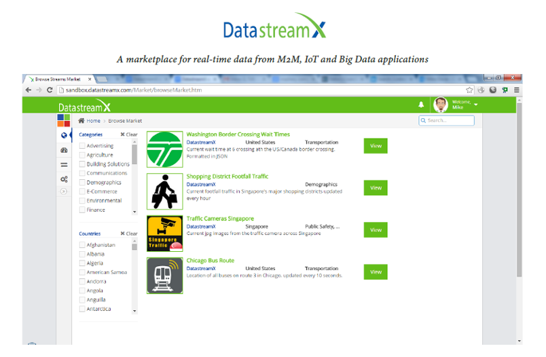Enable the Anguilla country filter
The width and height of the screenshot is (546, 357).
[82, 299]
